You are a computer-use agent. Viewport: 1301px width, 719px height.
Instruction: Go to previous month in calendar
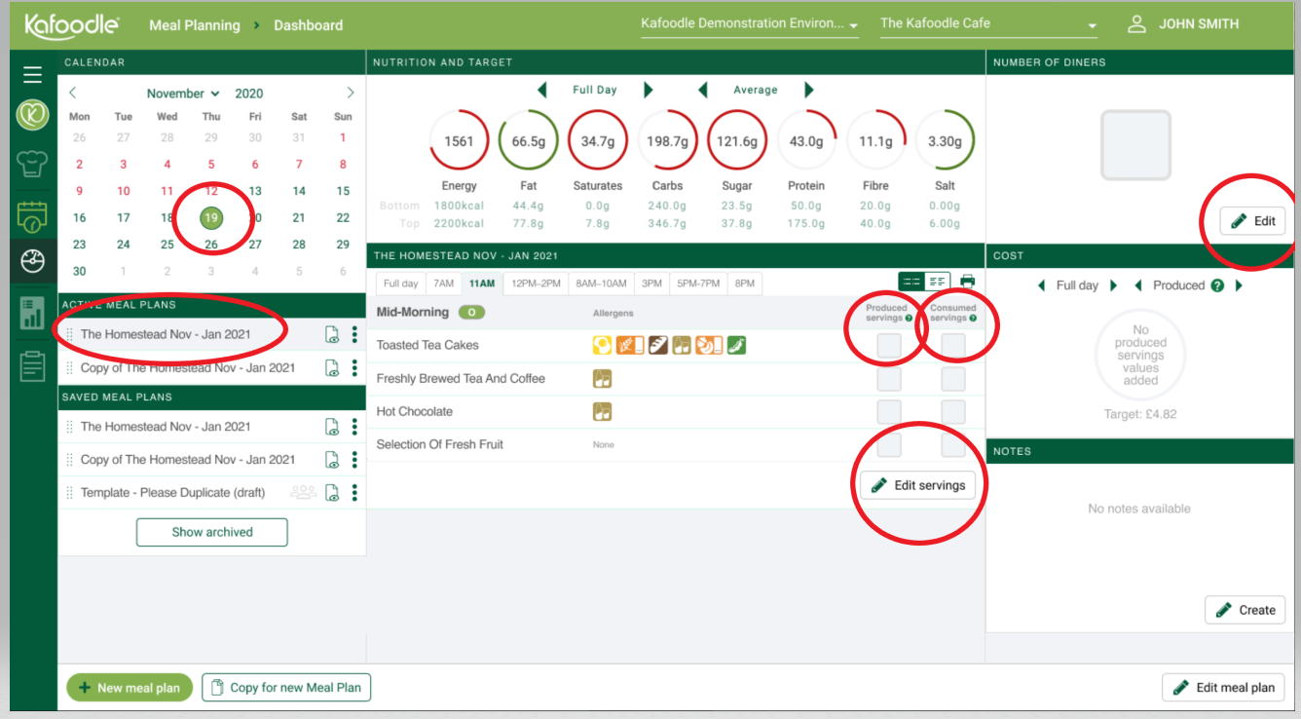[73, 94]
